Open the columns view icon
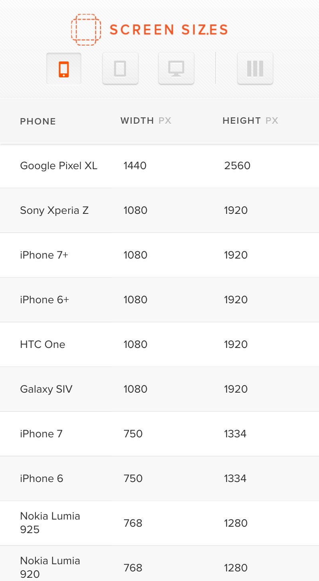Viewport: 319px width, 581px height. click(x=255, y=69)
